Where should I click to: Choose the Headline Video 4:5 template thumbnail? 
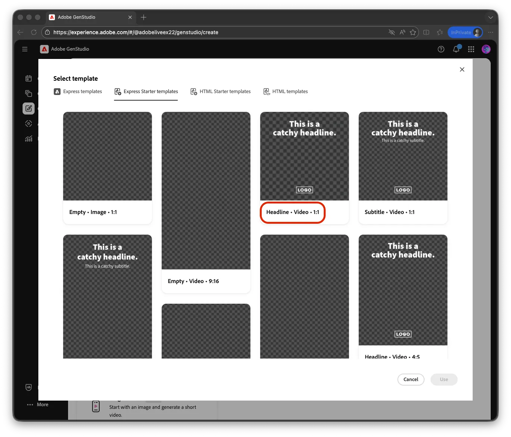point(403,290)
